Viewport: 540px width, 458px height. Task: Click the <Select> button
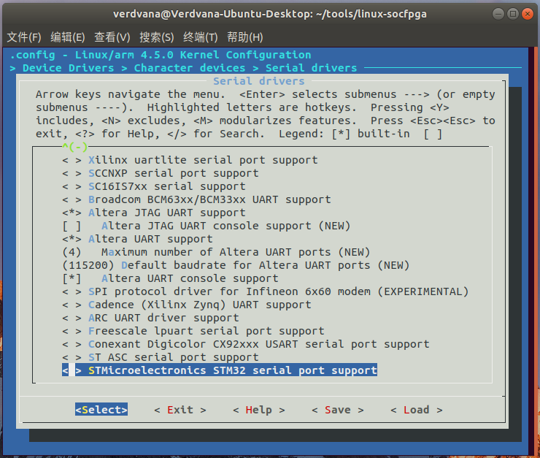click(x=101, y=409)
